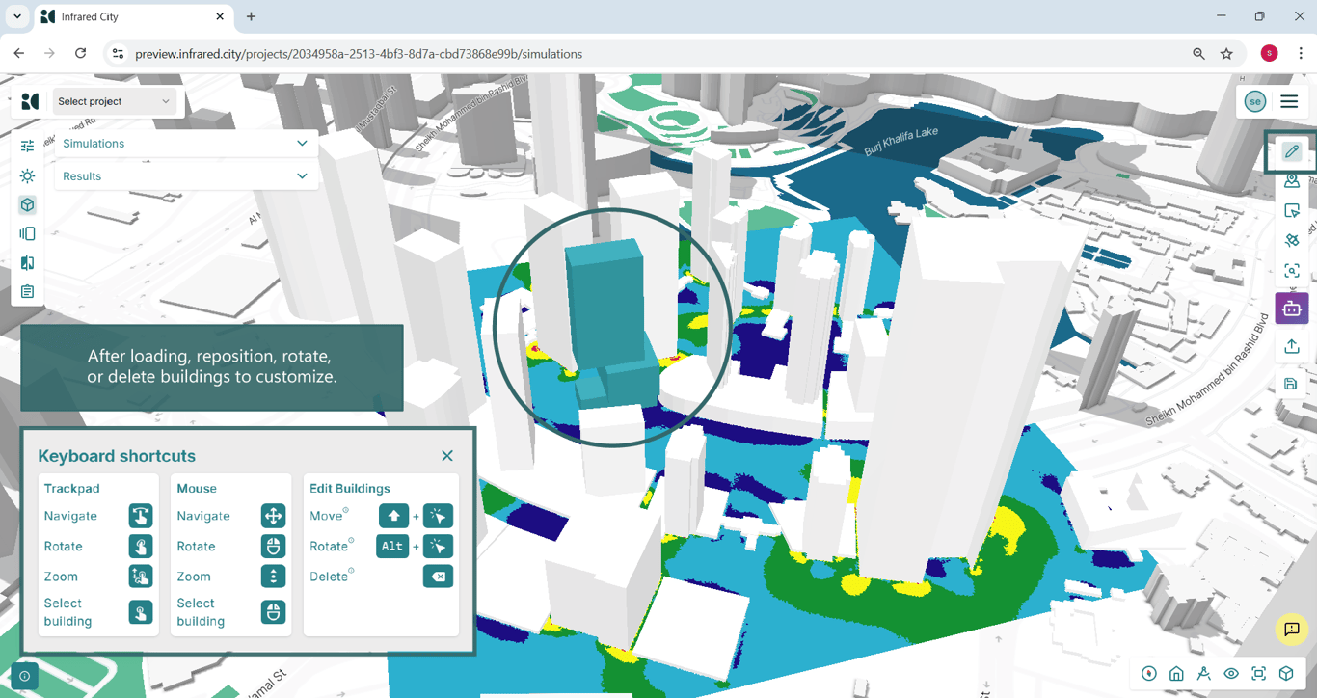Screen dimensions: 1317x698
Task: Click the satellite view icon
Action: (1291, 240)
